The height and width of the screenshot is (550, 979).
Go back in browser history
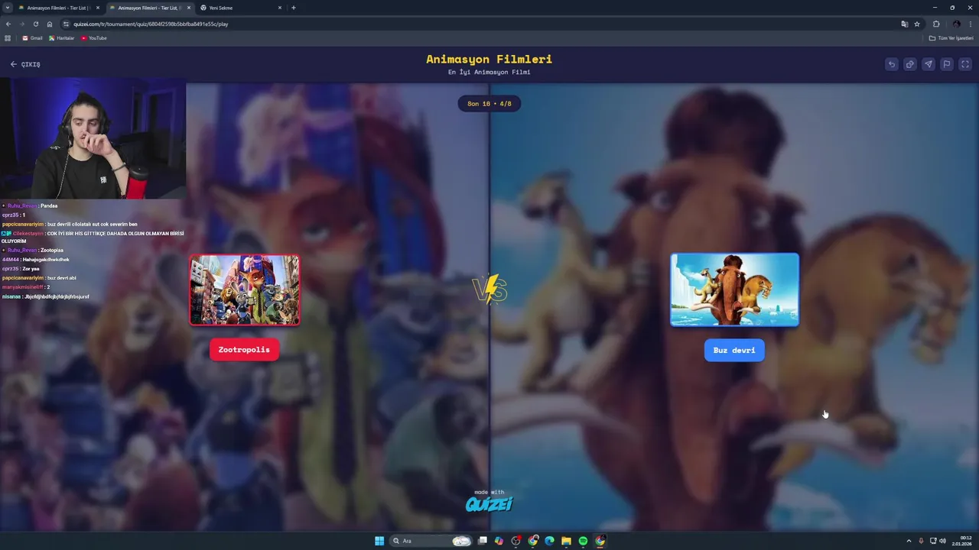pos(8,24)
